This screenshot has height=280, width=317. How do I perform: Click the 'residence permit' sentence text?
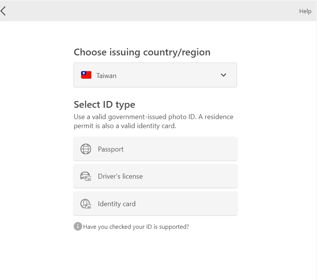154,121
